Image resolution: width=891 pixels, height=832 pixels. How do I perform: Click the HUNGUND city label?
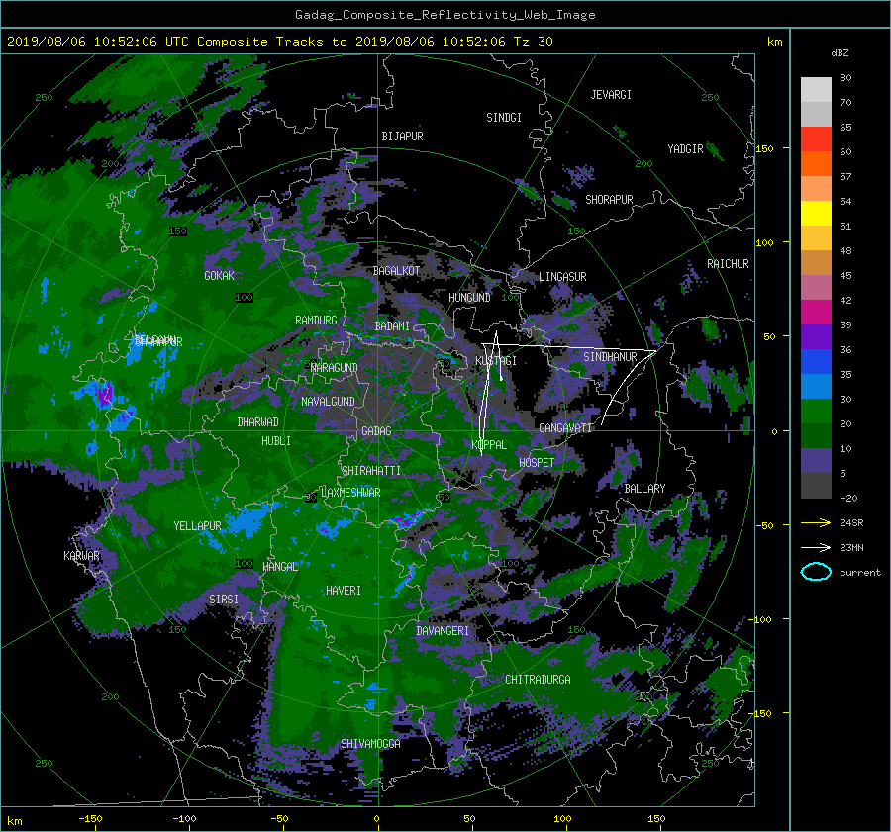coord(469,298)
